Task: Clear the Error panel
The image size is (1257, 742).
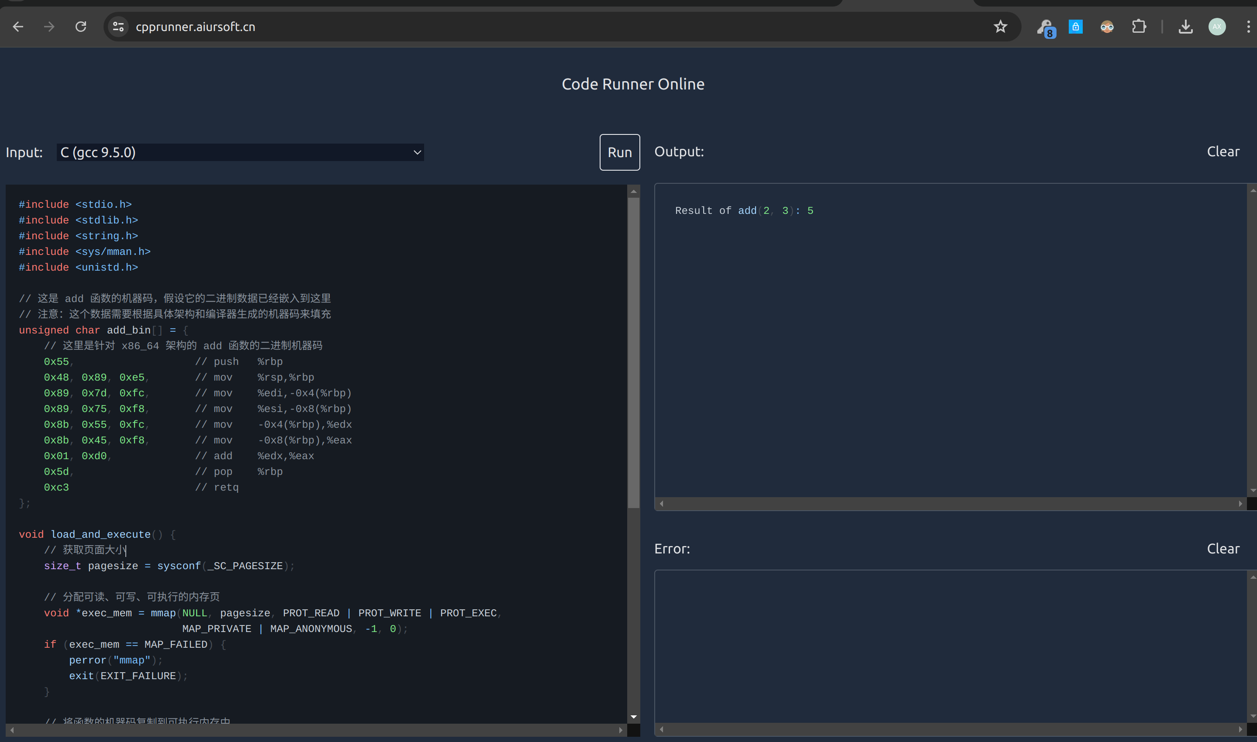Action: click(x=1223, y=549)
